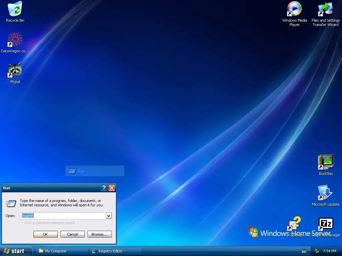342x256 pixels.
Task: Select the 7-Zip Help shortcut
Action: click(x=295, y=226)
